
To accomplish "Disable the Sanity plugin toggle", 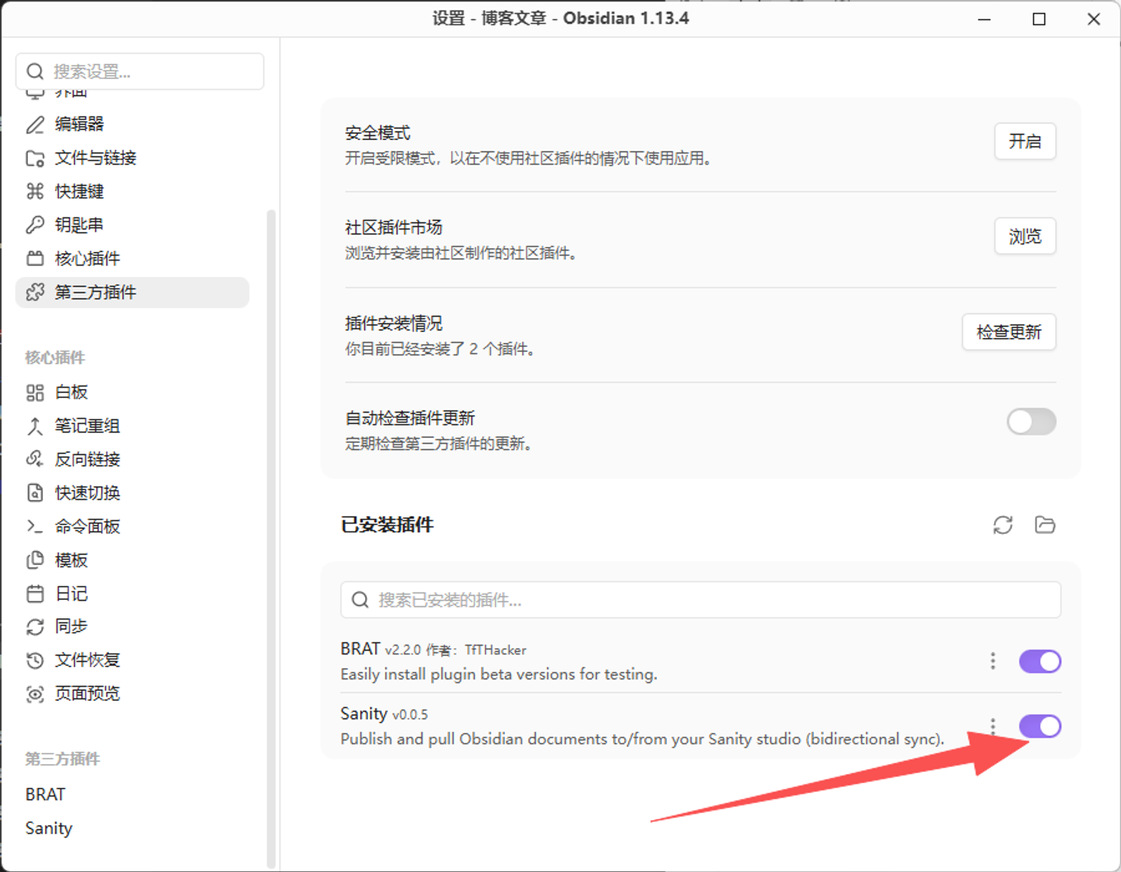I will pyautogui.click(x=1040, y=726).
